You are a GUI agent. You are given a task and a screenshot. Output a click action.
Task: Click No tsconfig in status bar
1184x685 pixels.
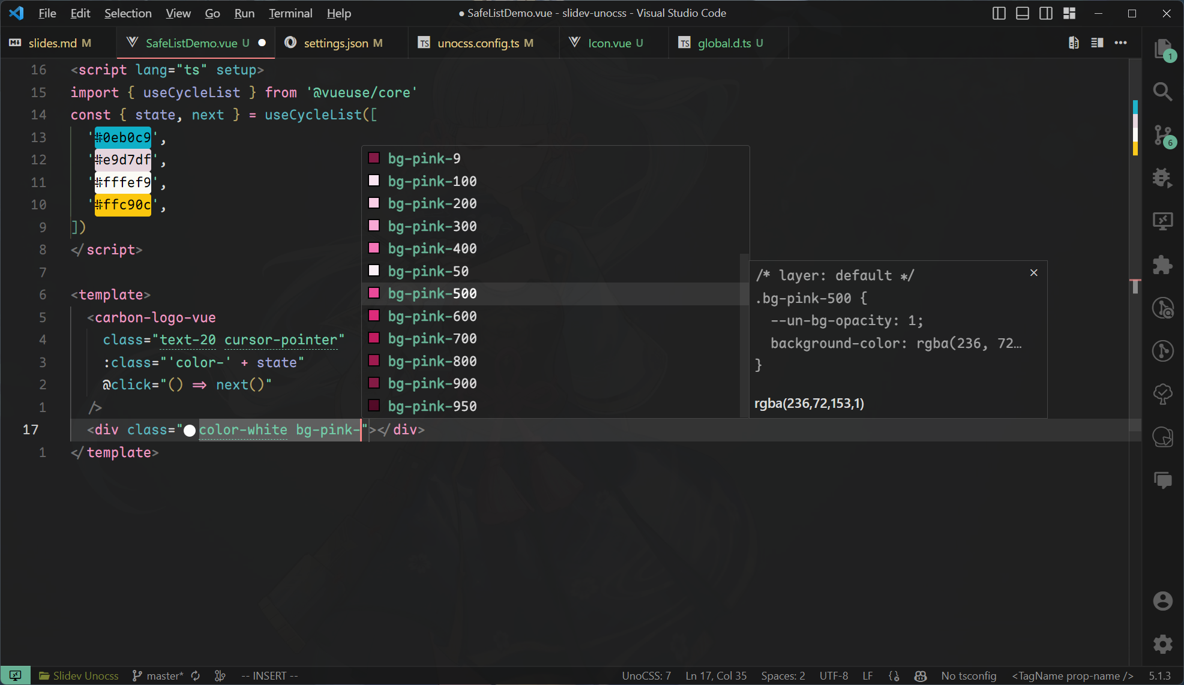969,675
